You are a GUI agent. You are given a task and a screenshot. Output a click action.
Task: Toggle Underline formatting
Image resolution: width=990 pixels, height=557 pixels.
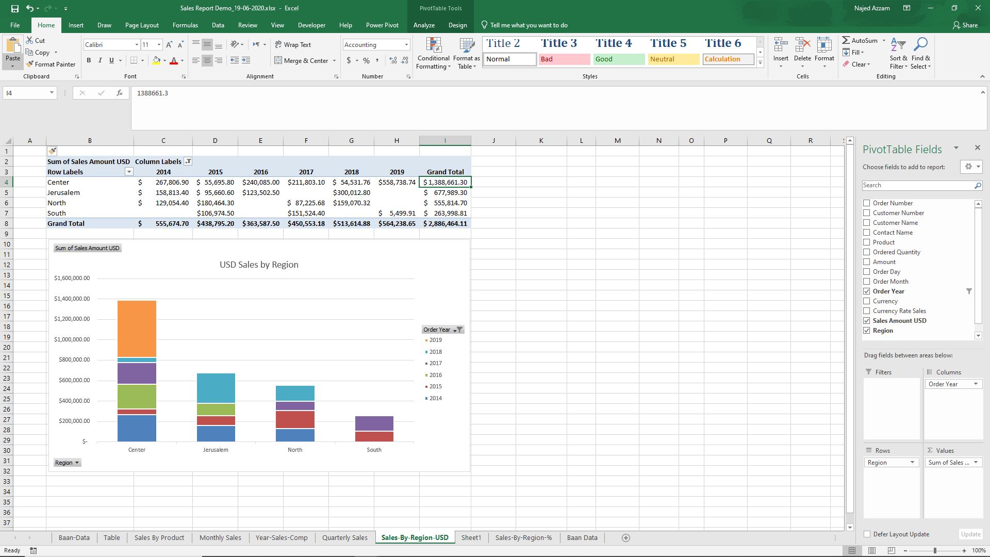pos(111,60)
